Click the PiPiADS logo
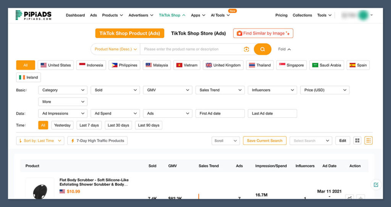391x207 pixels. point(34,15)
